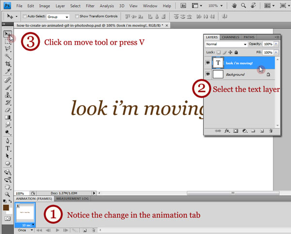
Task: Check Show Transform Controls option
Action: tap(77, 16)
